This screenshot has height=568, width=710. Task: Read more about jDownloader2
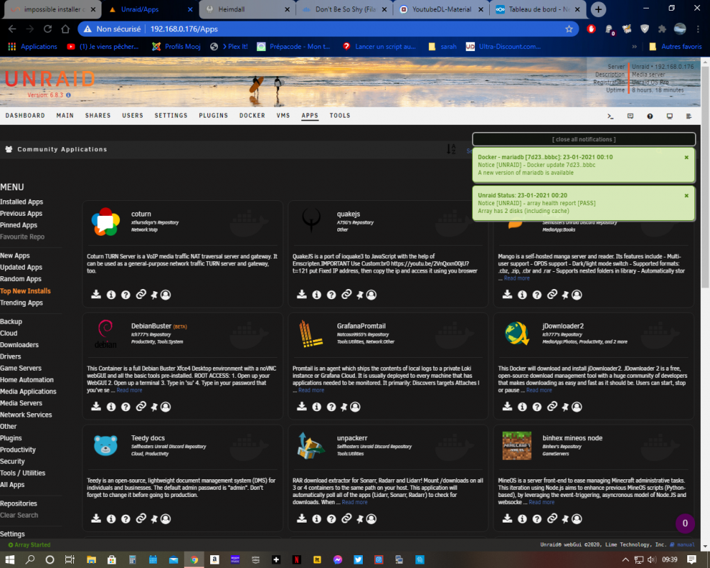click(x=539, y=390)
